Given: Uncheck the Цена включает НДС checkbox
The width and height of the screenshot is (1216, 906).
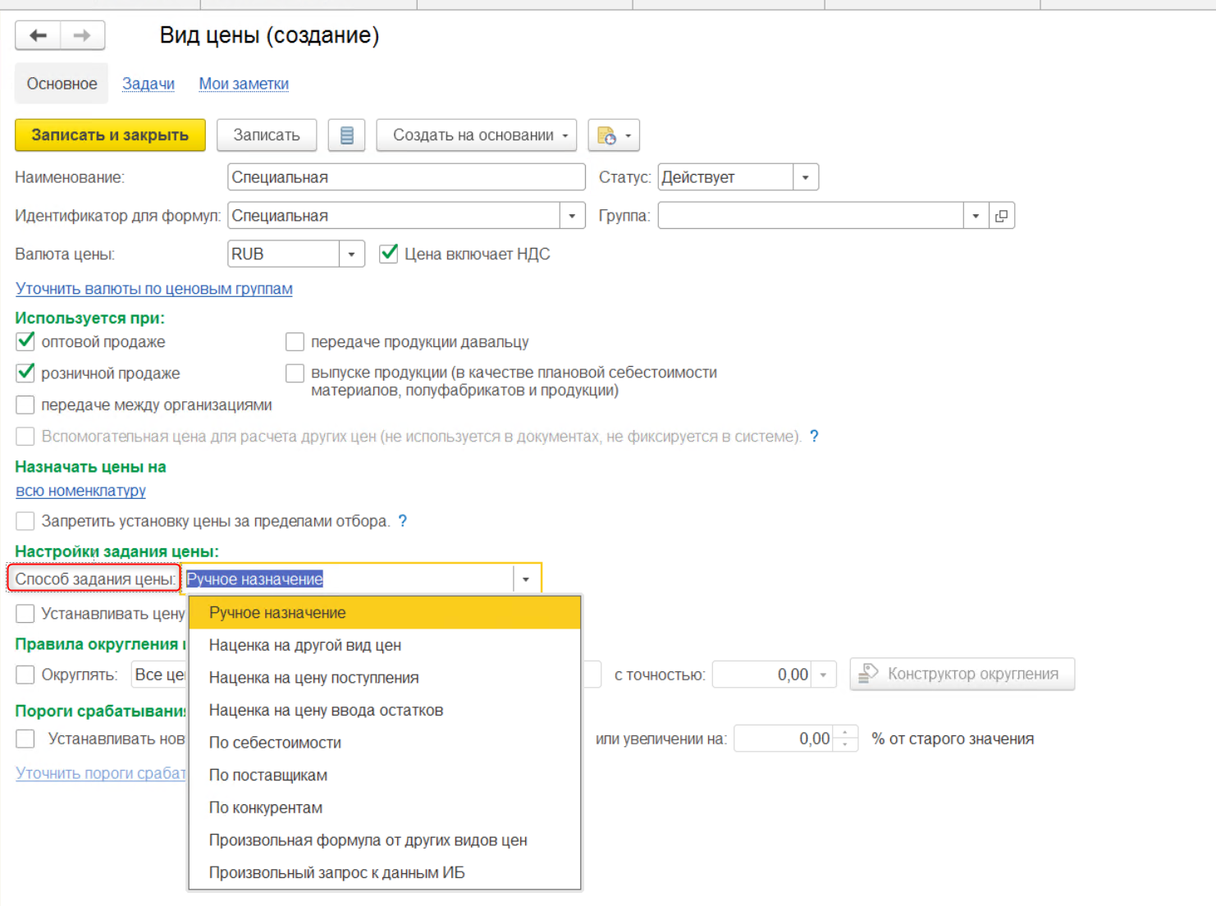Looking at the screenshot, I should click(x=389, y=254).
